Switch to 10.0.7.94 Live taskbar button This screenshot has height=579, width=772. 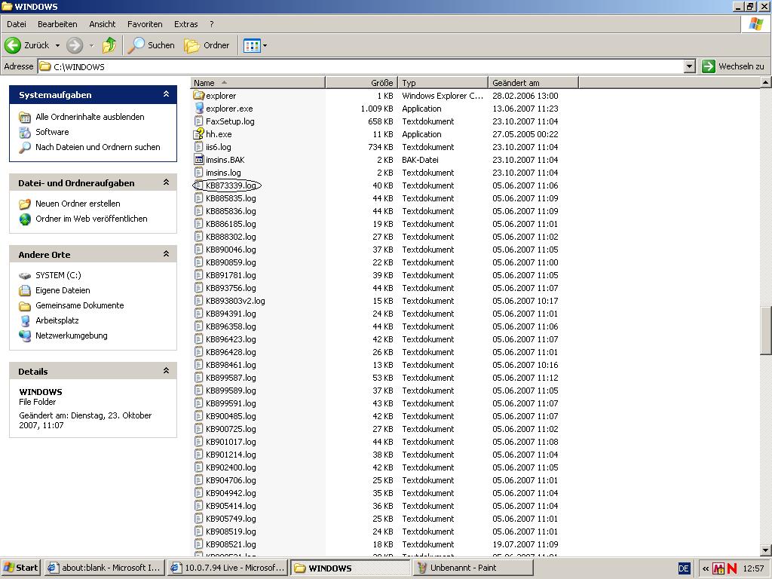pyautogui.click(x=228, y=568)
